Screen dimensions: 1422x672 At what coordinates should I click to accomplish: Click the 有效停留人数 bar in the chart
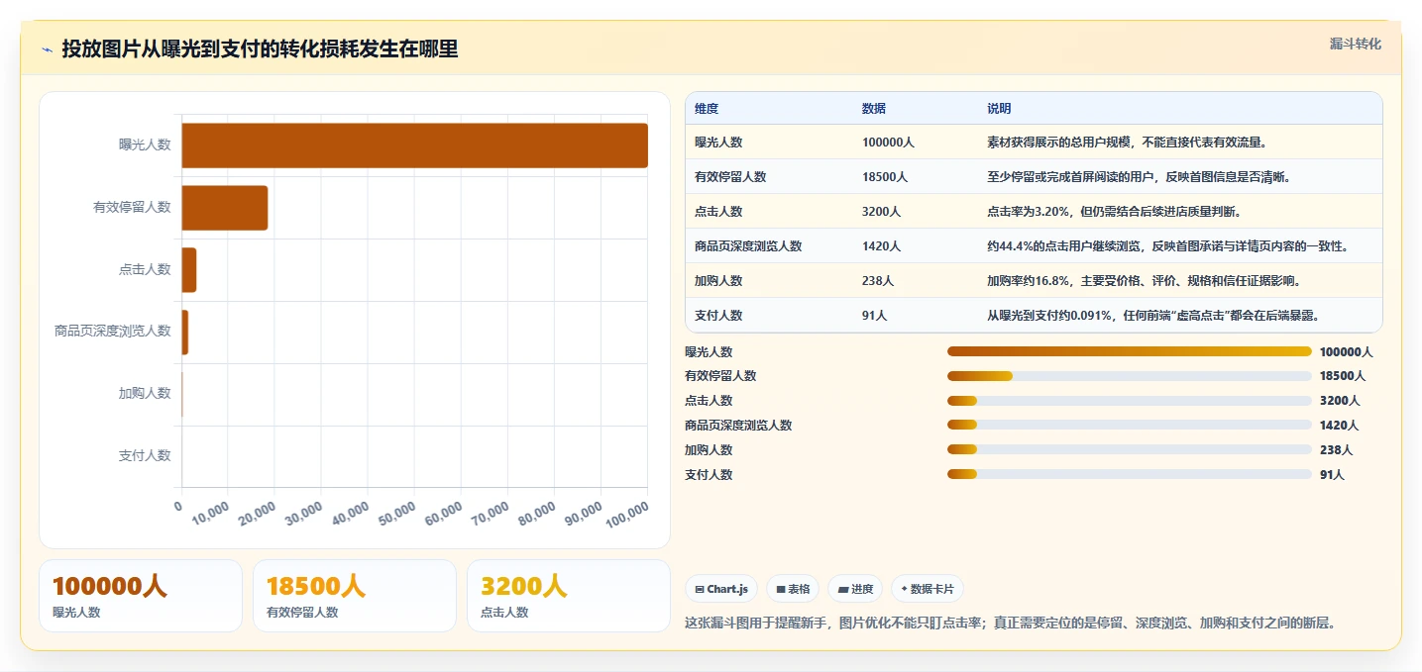[224, 208]
